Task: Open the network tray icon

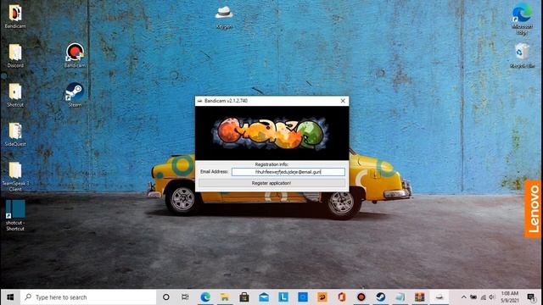Action: coord(483,297)
